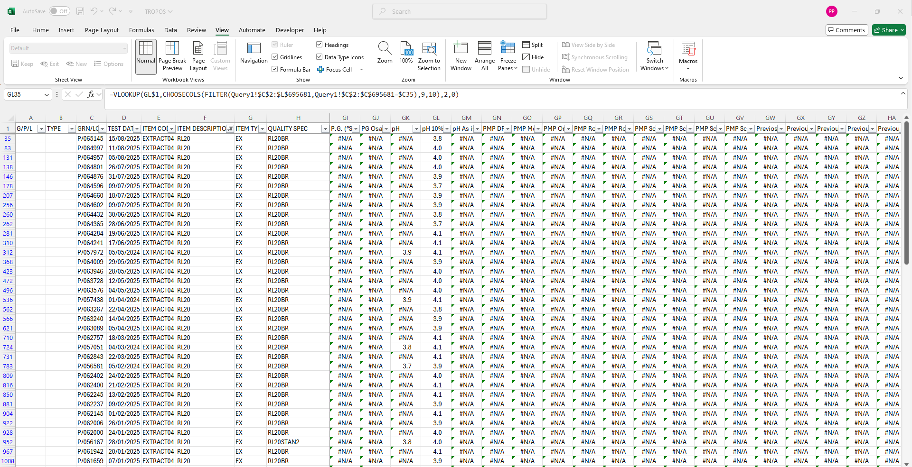This screenshot has height=467, width=912.
Task: Open the Macros menu
Action: point(688,56)
